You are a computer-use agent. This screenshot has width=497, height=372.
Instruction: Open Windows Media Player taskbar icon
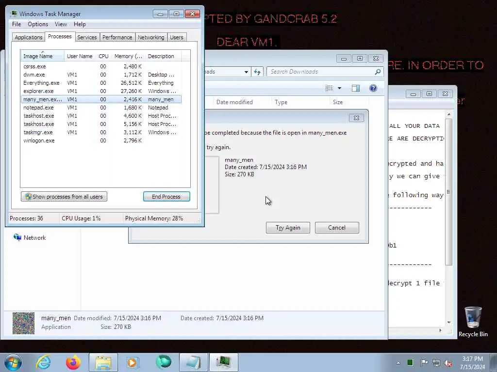133,362
